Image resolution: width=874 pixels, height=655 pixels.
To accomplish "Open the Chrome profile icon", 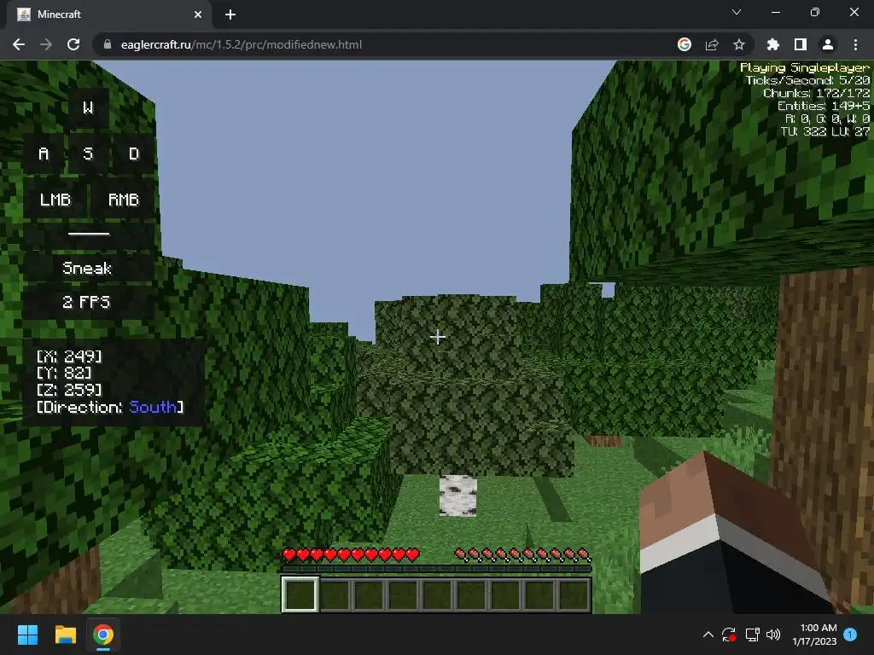I will coord(828,44).
